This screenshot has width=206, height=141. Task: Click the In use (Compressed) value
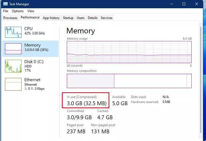87,103
